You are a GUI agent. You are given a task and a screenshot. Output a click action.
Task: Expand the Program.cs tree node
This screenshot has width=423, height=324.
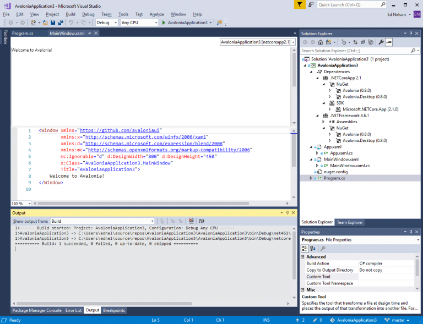(311, 178)
